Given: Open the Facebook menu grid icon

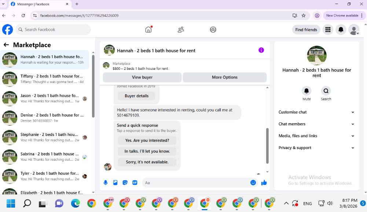Looking at the screenshot, I should pos(328,30).
